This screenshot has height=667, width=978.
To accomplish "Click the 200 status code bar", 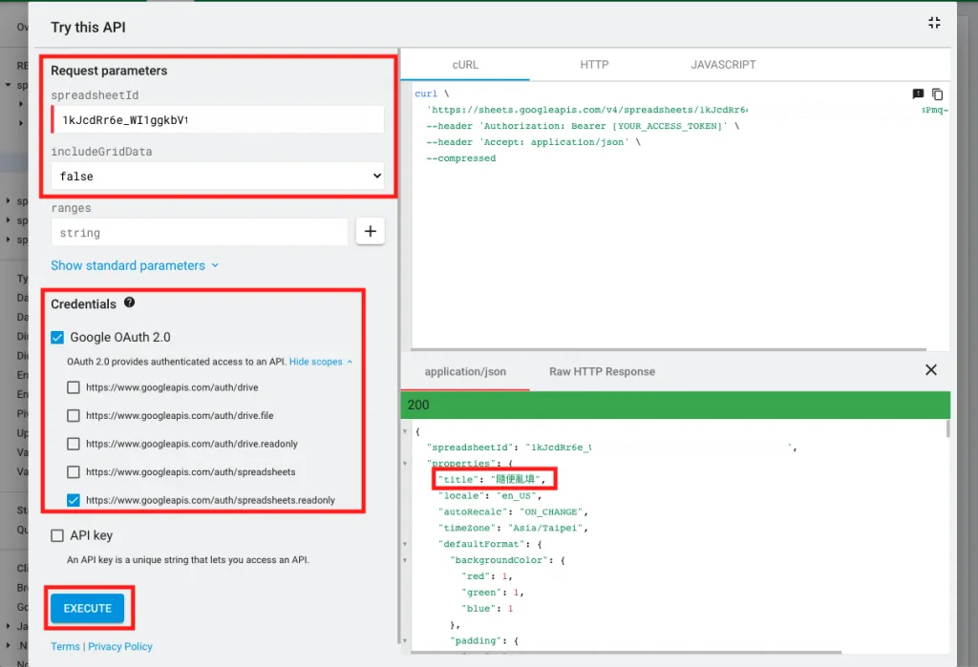I will click(x=675, y=406).
